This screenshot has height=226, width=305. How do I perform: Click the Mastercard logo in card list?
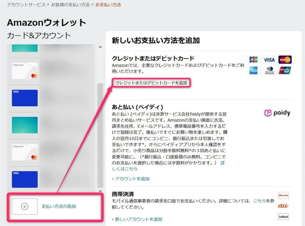285,59
